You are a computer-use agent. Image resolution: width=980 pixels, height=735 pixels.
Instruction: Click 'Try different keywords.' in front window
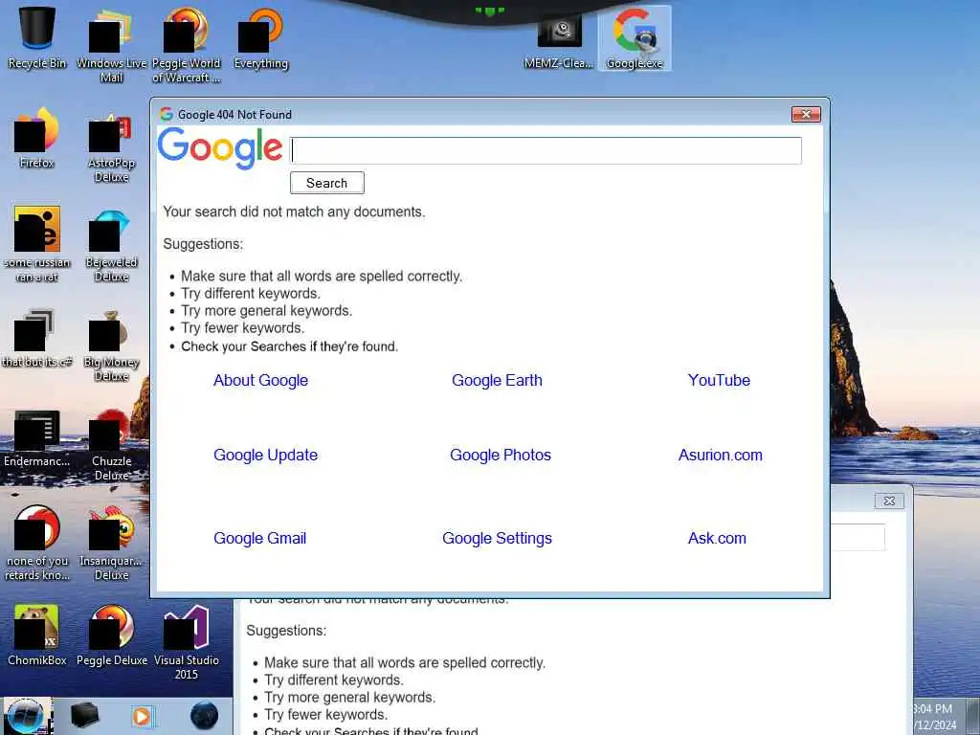[x=251, y=294]
